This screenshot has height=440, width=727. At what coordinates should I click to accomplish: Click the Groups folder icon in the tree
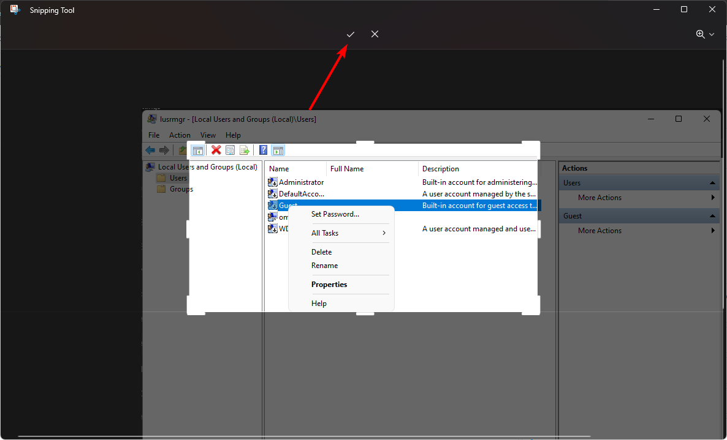[x=162, y=188]
